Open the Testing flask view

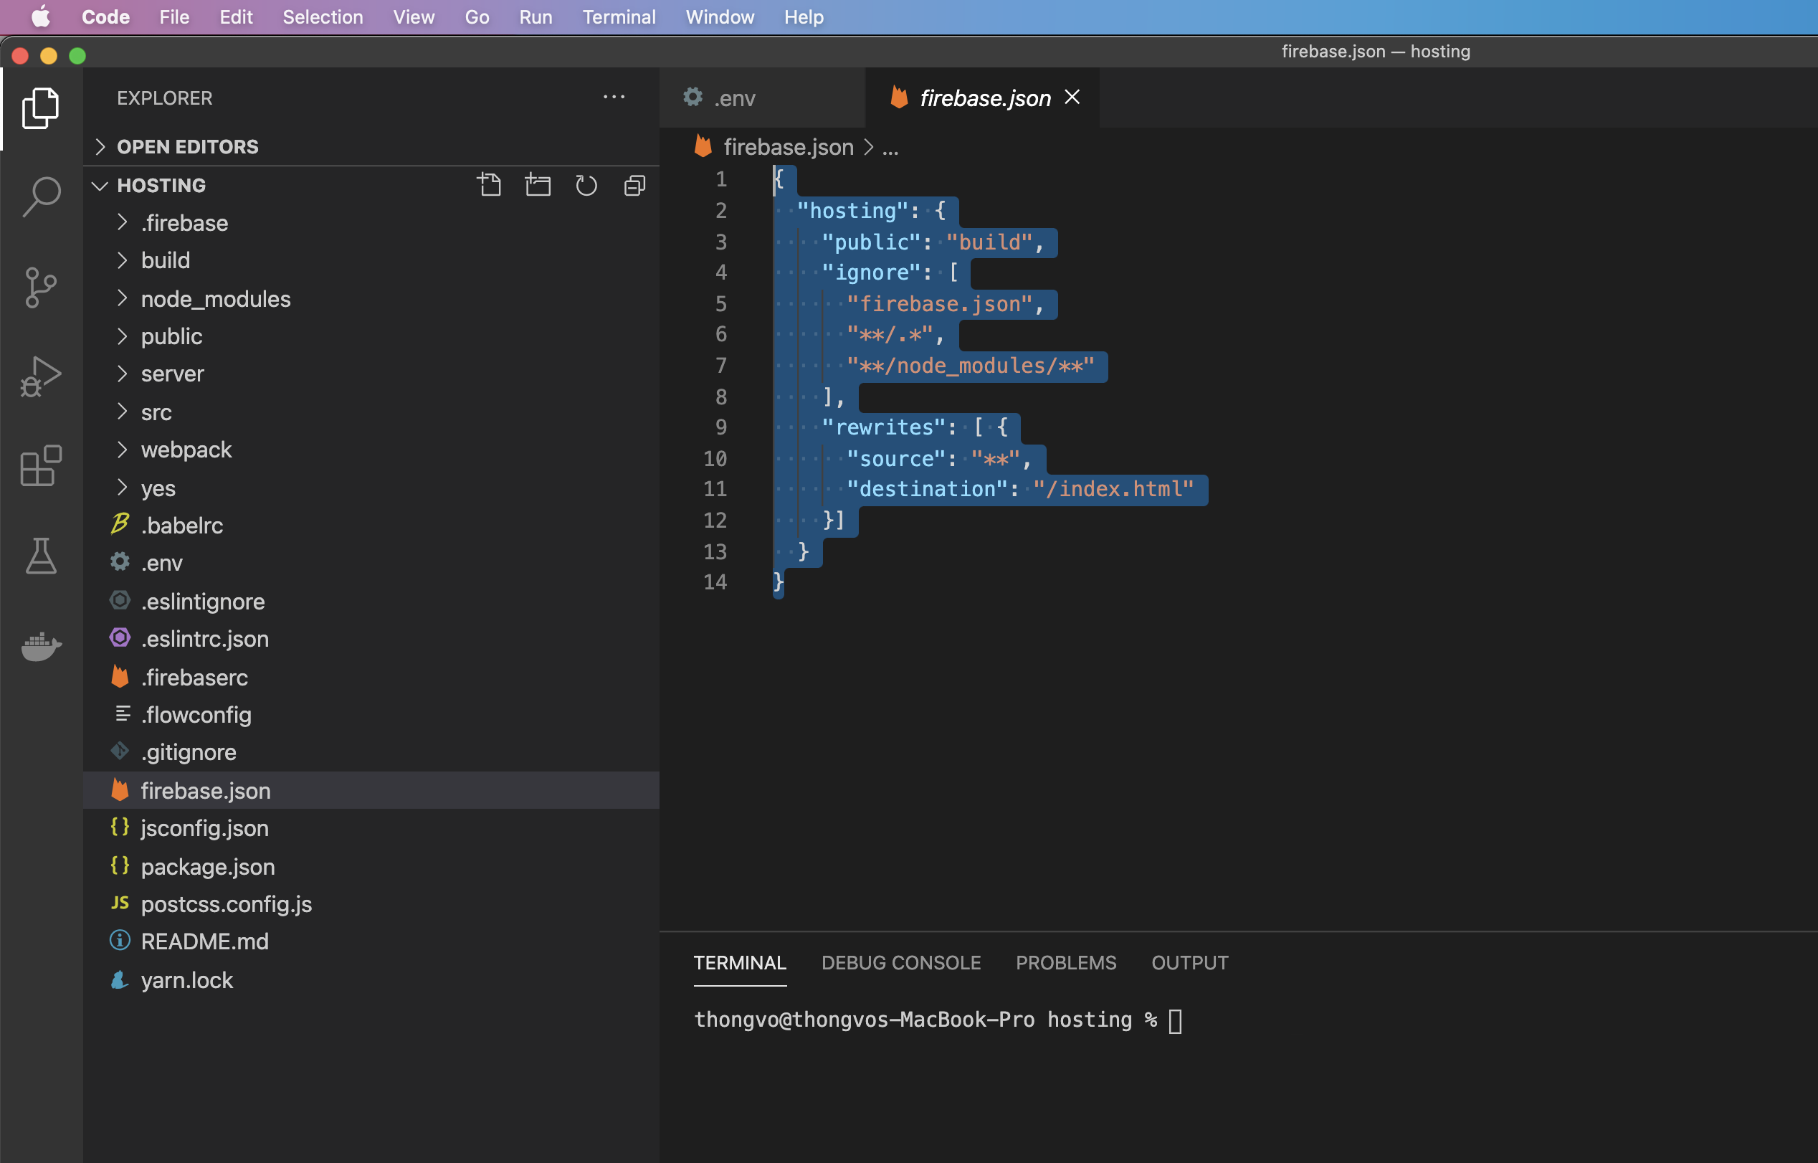tap(41, 556)
